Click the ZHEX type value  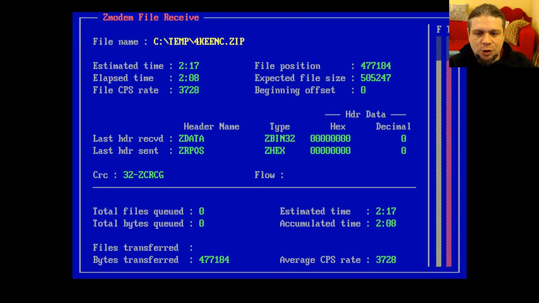(275, 151)
